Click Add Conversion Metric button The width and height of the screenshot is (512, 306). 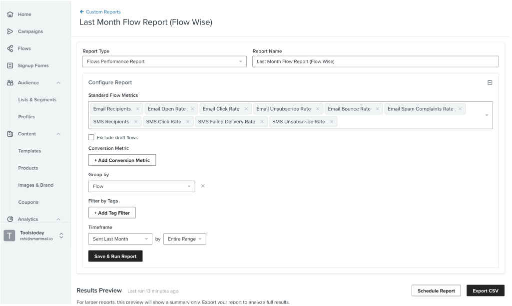click(122, 160)
